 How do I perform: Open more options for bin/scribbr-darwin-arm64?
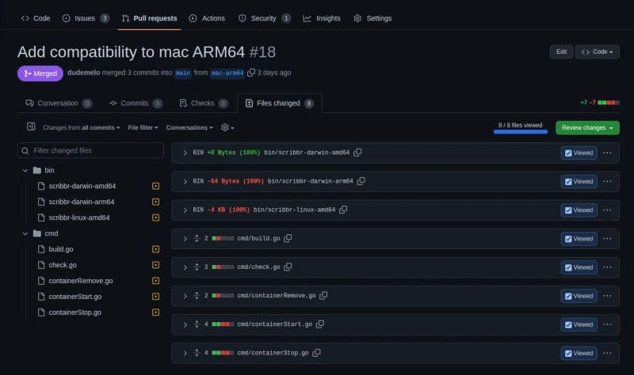point(607,182)
